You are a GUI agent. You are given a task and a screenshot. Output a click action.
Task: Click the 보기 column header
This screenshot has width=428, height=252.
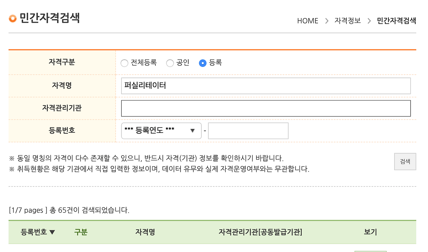click(x=370, y=232)
